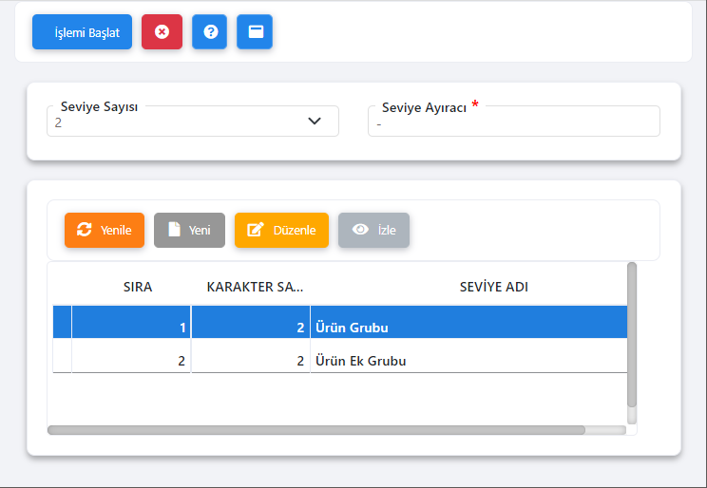The width and height of the screenshot is (707, 488).
Task: Sort by SIRA column header
Action: coord(138,287)
